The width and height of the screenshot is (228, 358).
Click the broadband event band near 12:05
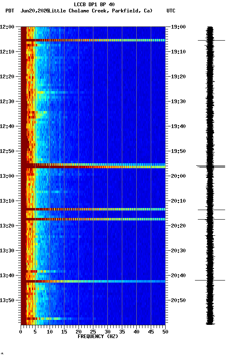[x=93, y=40]
